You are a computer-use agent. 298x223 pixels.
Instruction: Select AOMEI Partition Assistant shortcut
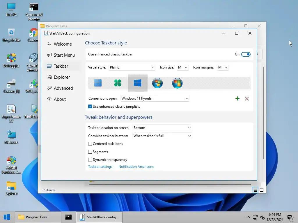(11, 165)
